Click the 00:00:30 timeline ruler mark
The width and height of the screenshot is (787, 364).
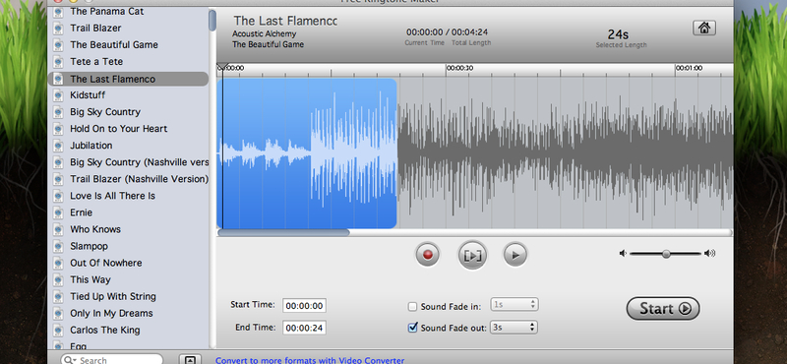pos(459,68)
